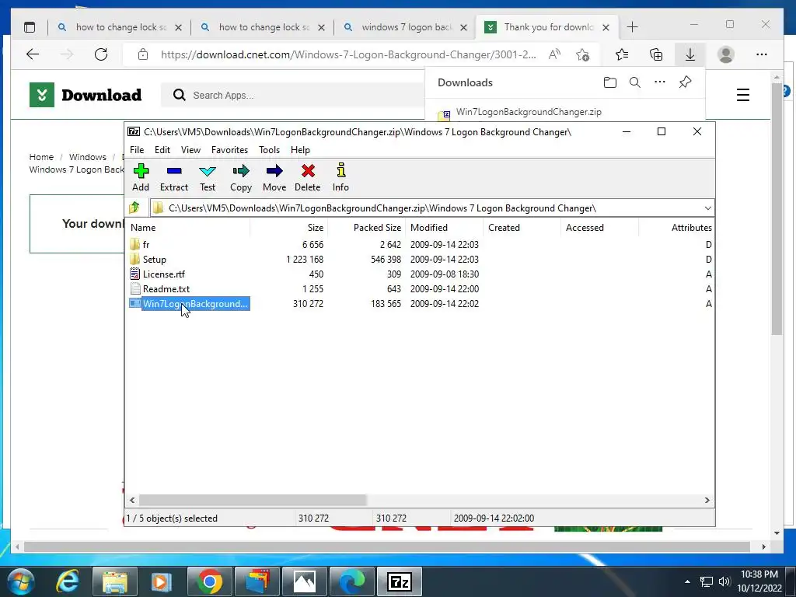Click the Copy toolbar icon in 7-Zip

tap(241, 177)
